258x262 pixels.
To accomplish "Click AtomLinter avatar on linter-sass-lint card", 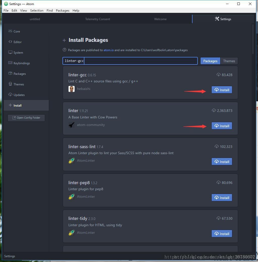I will (x=72, y=160).
